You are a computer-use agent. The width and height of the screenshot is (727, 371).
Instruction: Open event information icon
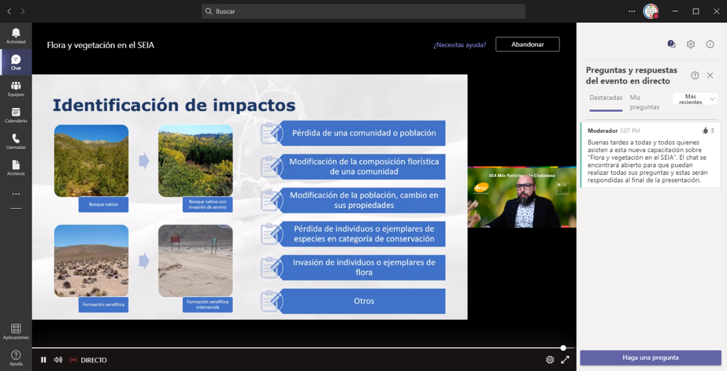coord(710,45)
